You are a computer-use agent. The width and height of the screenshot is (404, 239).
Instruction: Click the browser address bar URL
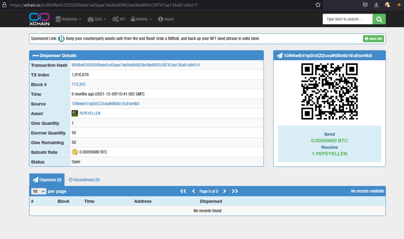[x=104, y=5]
